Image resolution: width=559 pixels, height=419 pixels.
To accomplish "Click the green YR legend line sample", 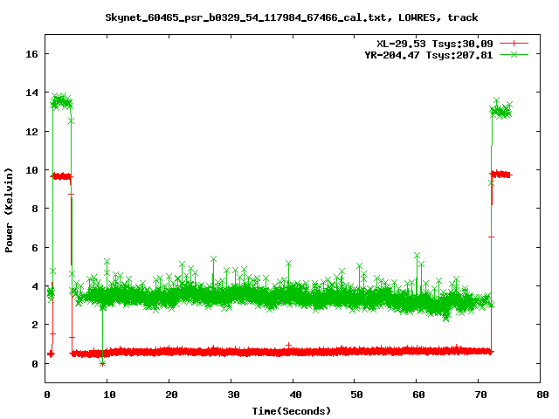I will coord(514,54).
